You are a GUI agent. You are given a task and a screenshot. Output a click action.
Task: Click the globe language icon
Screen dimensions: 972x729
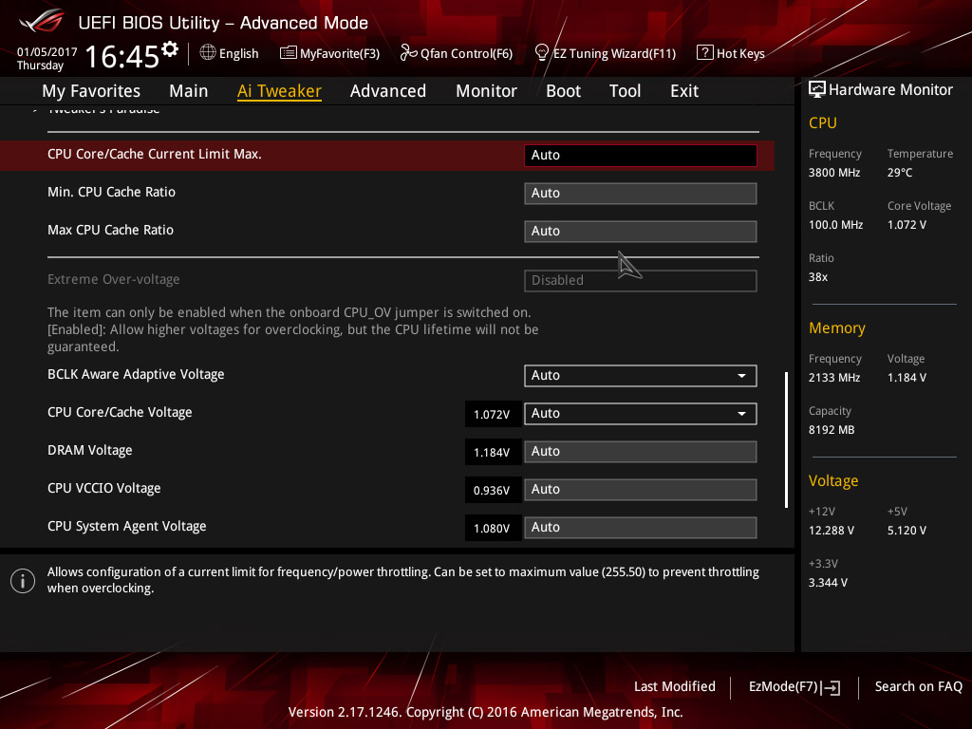(x=208, y=53)
